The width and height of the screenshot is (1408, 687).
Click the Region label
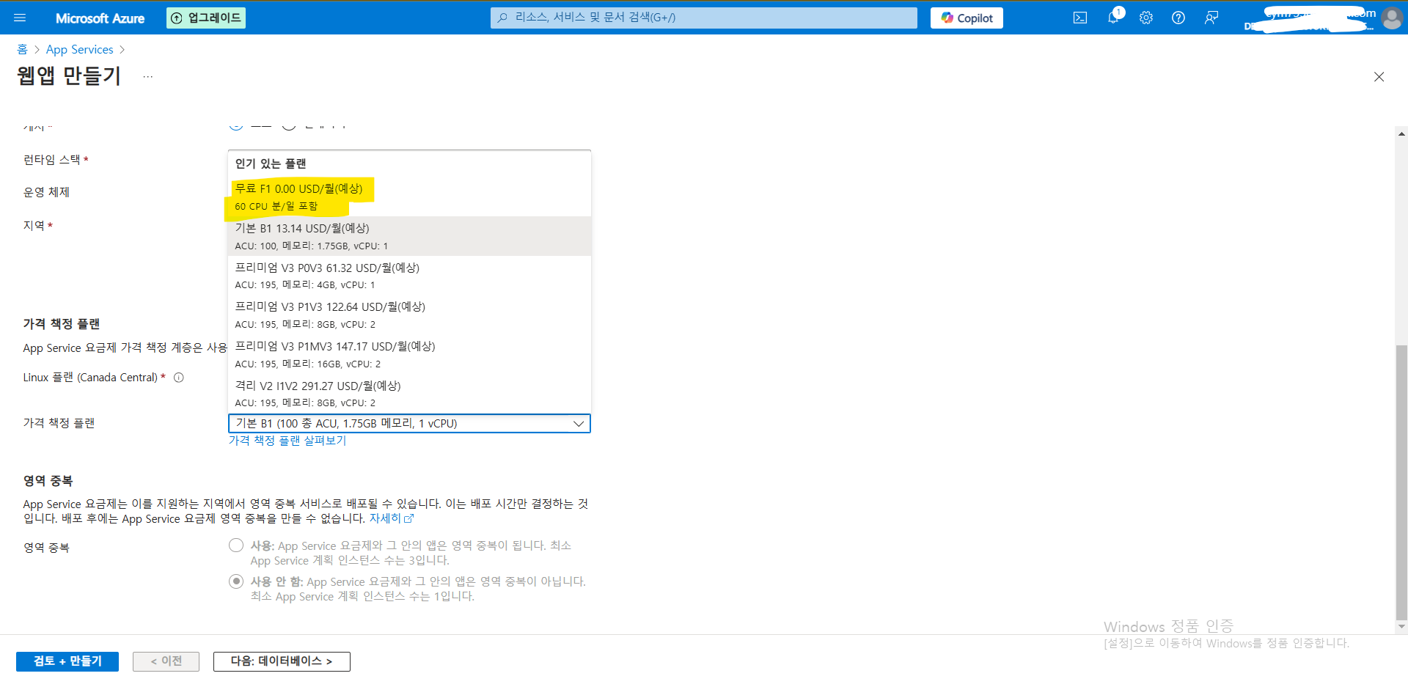click(x=34, y=225)
